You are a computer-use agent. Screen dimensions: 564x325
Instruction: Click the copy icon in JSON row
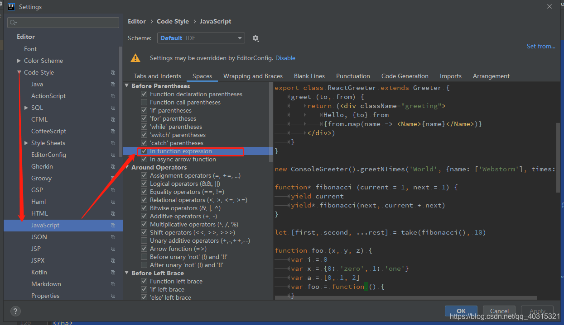tap(113, 237)
